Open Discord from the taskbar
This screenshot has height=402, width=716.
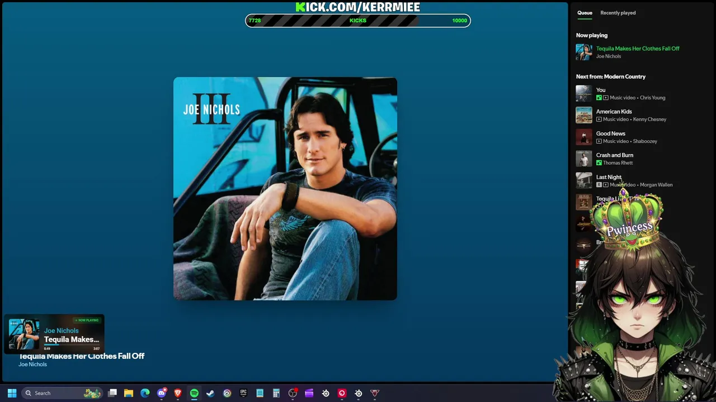(x=162, y=393)
